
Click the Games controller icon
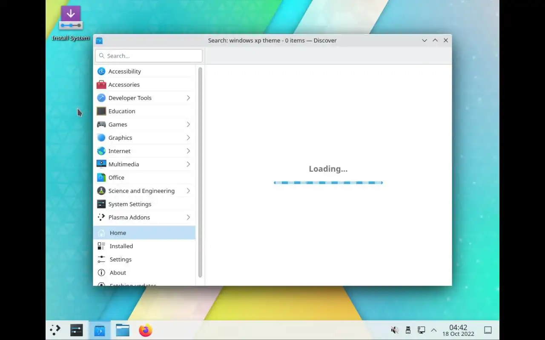[101, 125]
